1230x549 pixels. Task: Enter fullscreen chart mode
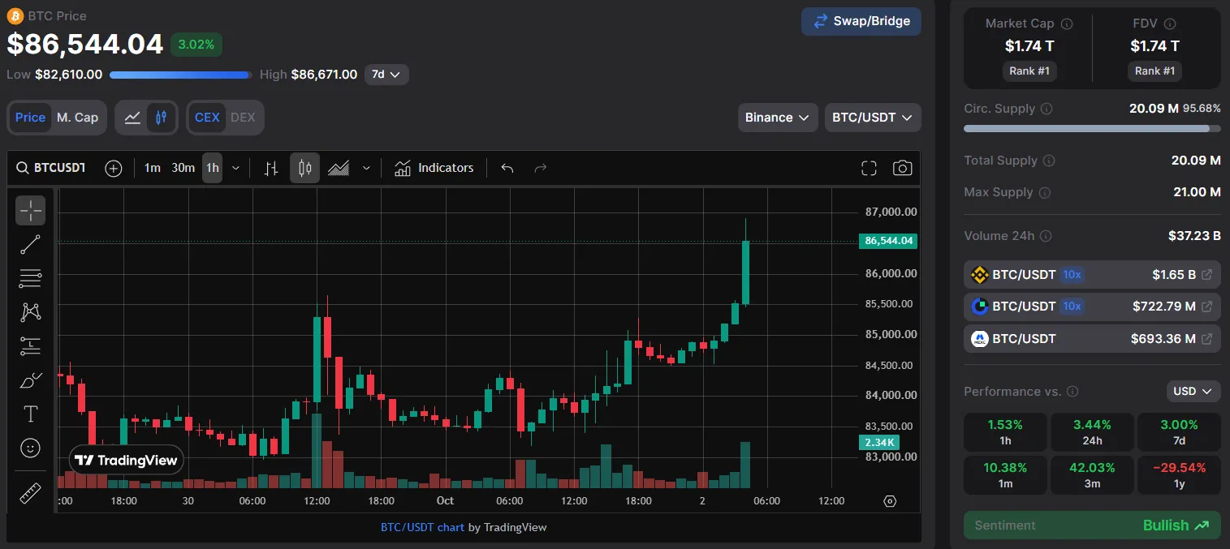pos(869,168)
